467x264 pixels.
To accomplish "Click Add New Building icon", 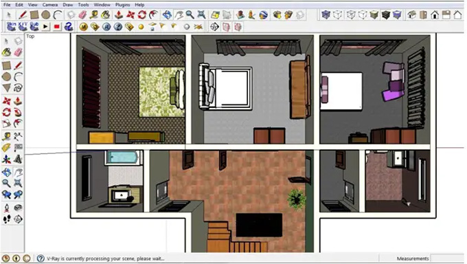I will tap(240, 14).
